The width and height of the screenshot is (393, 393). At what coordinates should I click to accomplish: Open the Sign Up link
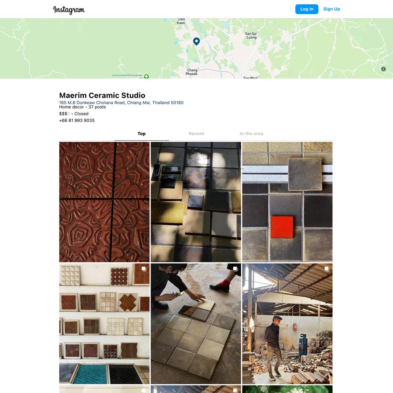[x=332, y=9]
